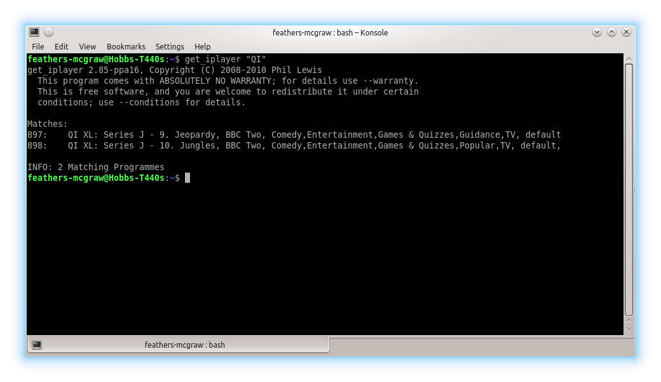Open the Help menu
Viewport: 661px width, 382px height.
(202, 47)
